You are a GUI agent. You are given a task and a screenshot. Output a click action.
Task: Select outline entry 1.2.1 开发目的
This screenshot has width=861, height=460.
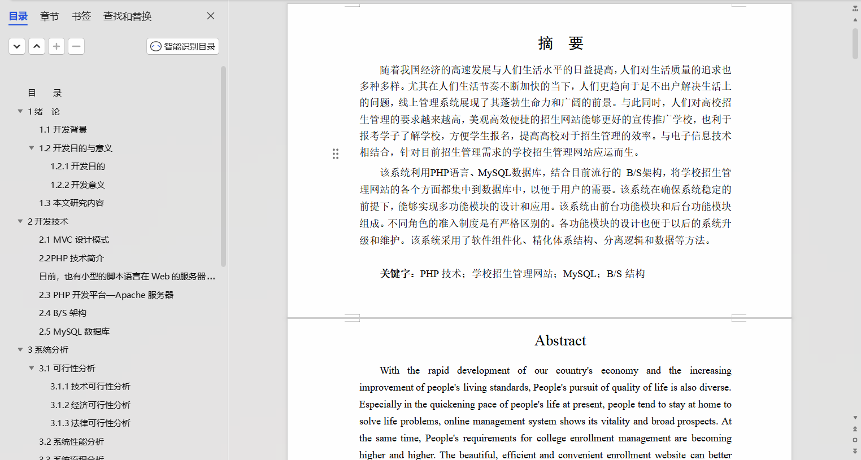pyautogui.click(x=77, y=167)
